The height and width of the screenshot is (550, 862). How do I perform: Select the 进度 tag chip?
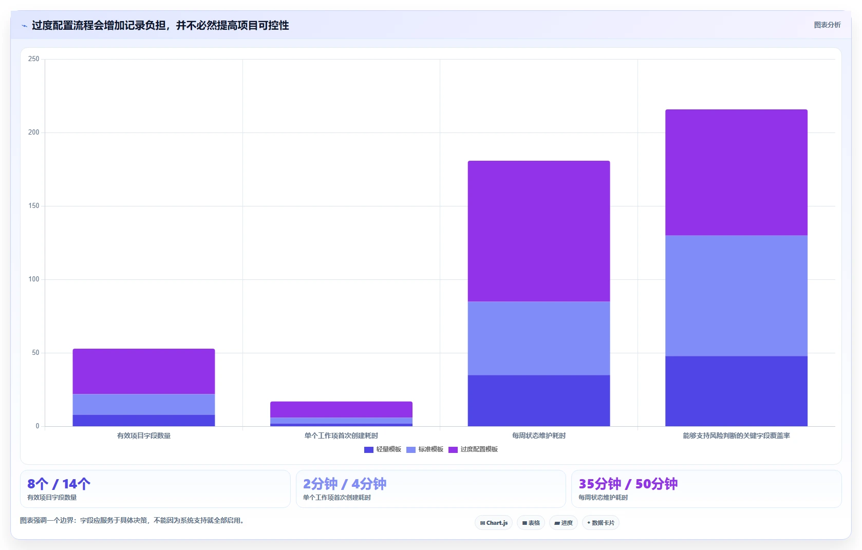(564, 523)
